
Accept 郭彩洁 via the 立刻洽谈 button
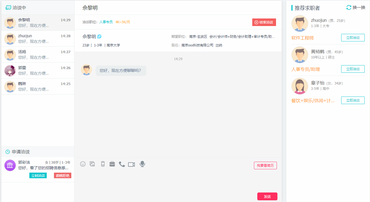pyautogui.click(x=38, y=175)
